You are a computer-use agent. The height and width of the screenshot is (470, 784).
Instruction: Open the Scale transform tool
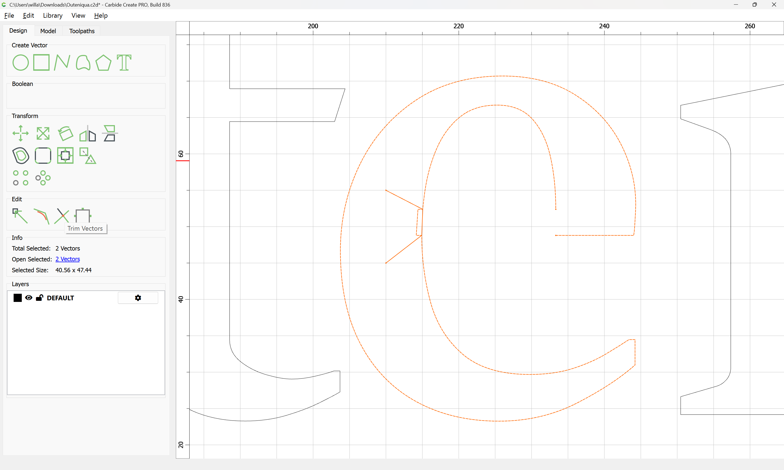pyautogui.click(x=43, y=133)
